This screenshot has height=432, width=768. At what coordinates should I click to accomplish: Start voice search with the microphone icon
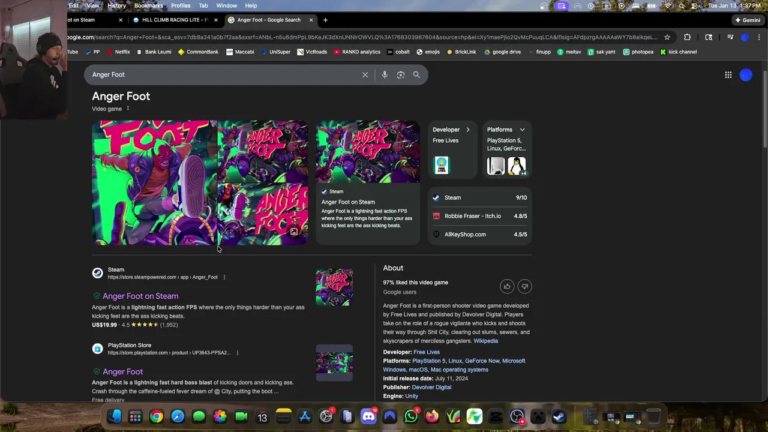coord(385,75)
